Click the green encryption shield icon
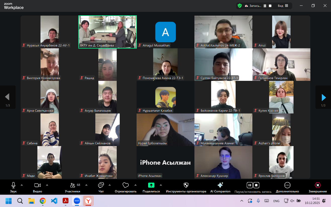The image size is (331, 207). click(x=240, y=6)
